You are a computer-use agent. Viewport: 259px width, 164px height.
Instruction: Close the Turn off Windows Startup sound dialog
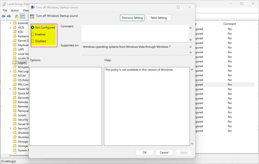pyautogui.click(x=189, y=7)
